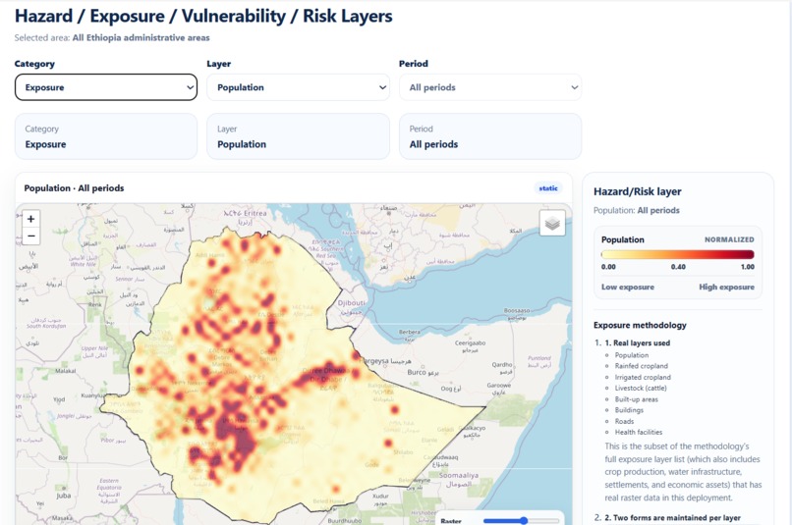Click the static badge on map header
The height and width of the screenshot is (525, 792).
click(x=548, y=188)
